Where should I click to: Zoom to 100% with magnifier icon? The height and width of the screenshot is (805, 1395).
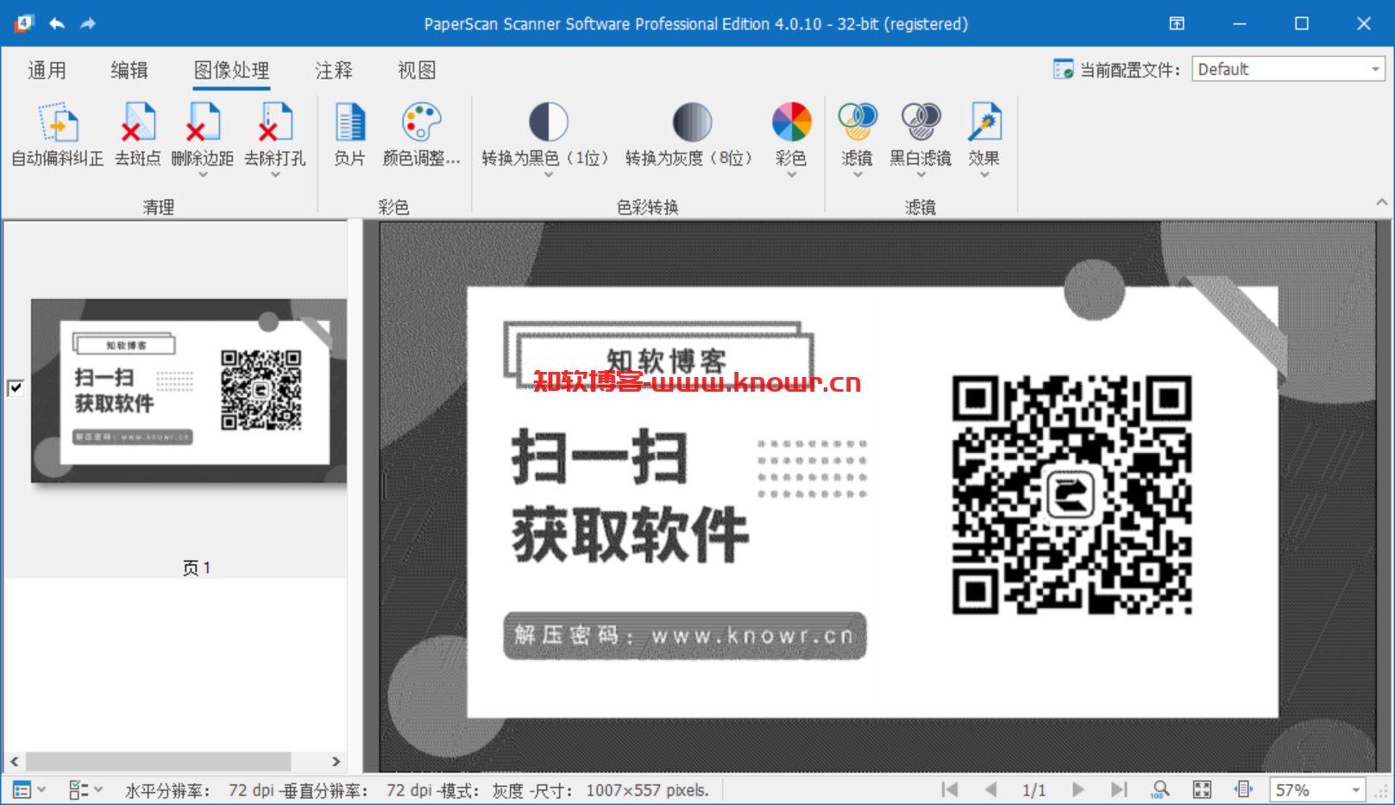point(1160,789)
